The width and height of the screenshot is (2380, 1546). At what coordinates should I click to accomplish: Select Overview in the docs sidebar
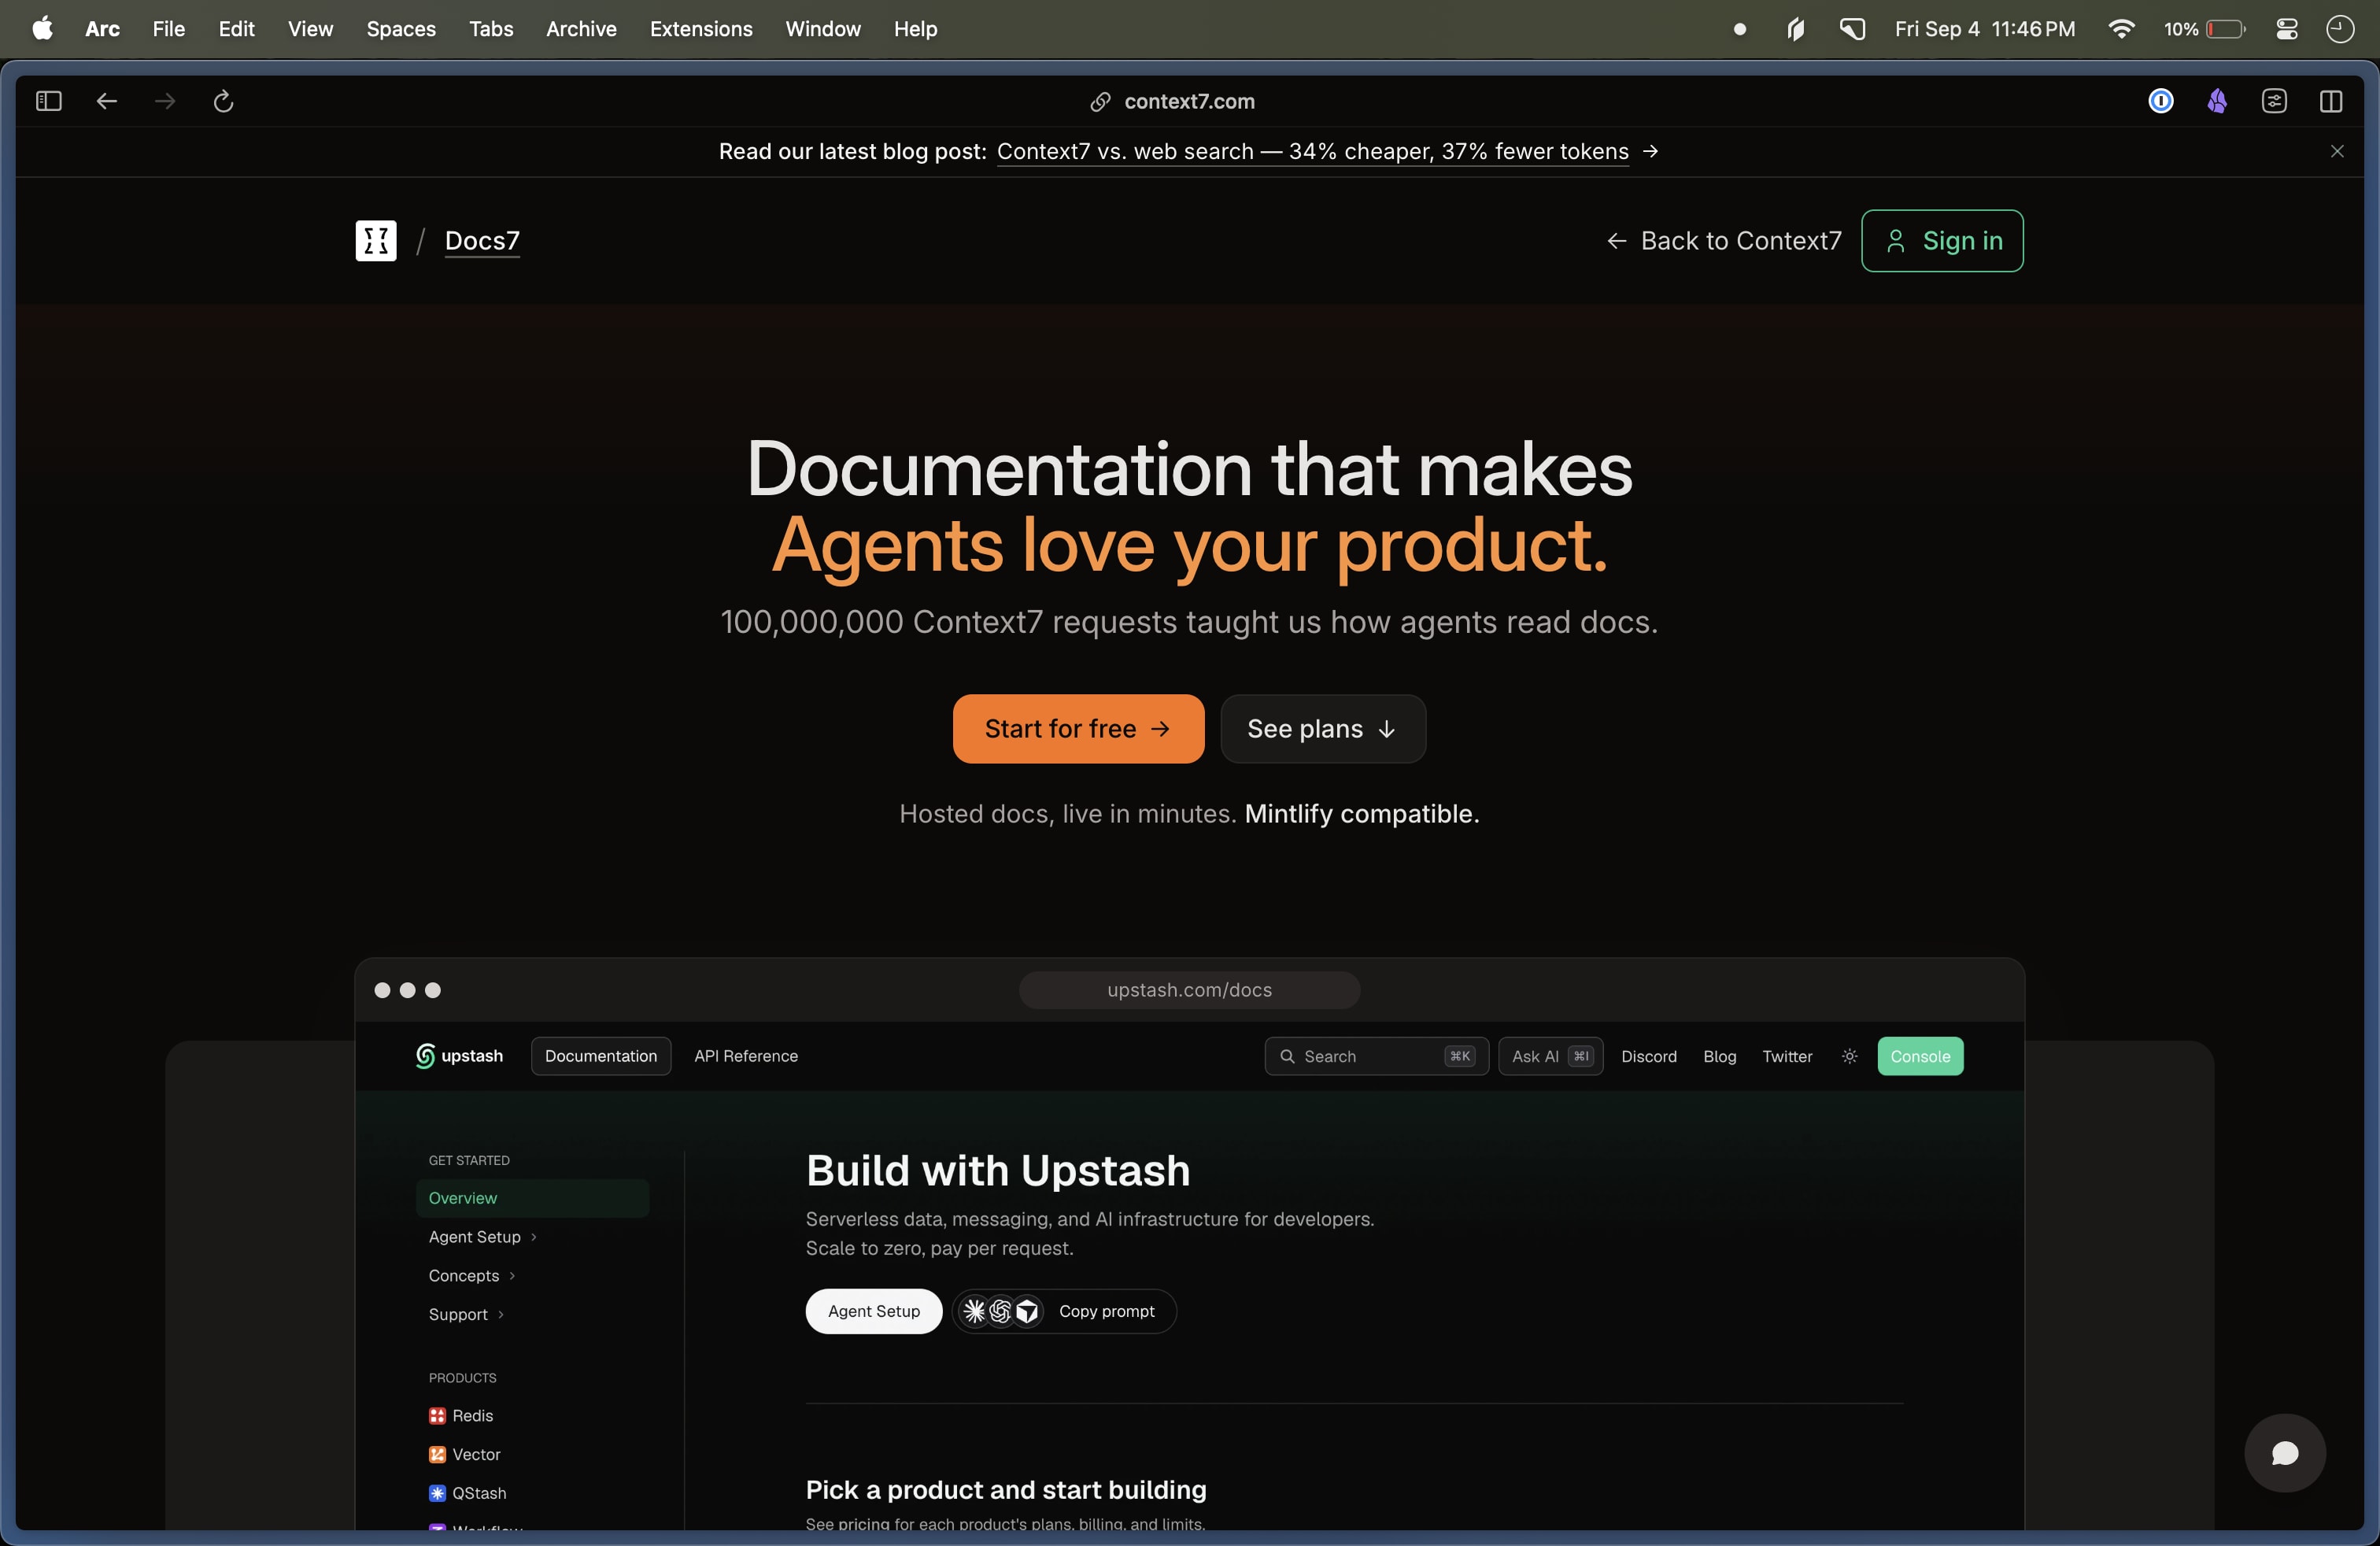[532, 1198]
